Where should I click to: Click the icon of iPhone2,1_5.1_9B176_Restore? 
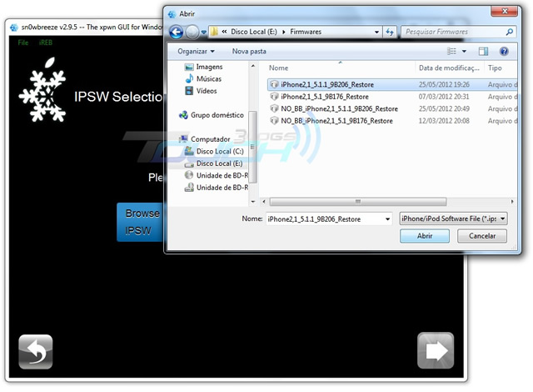point(274,97)
